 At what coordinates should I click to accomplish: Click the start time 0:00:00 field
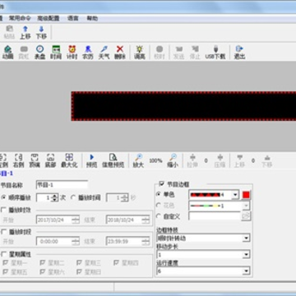[54, 242]
